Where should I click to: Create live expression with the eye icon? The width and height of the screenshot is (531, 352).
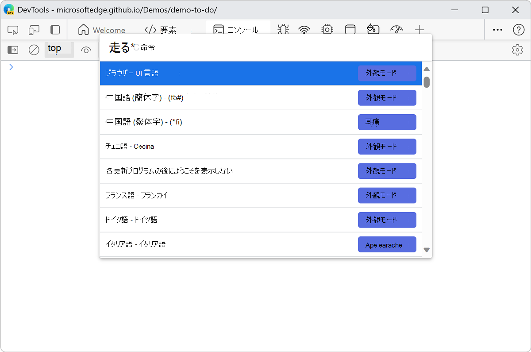86,50
